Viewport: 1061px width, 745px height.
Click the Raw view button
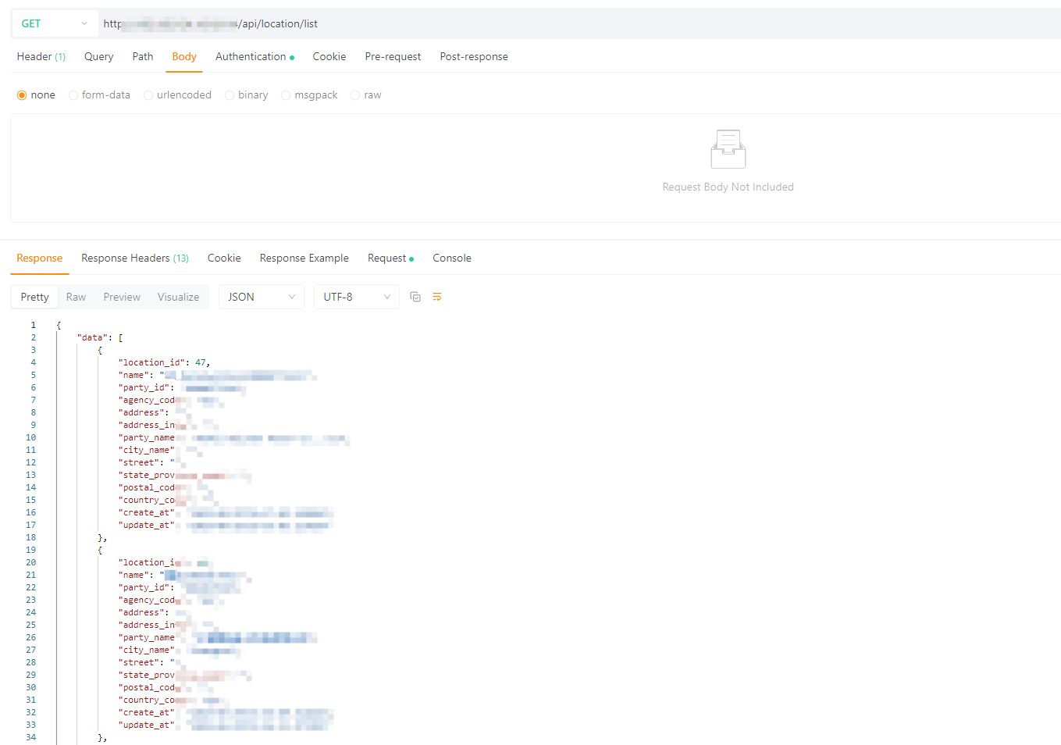[76, 297]
